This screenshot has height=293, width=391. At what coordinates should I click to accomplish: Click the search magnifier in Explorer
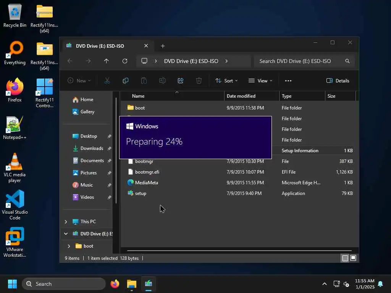click(347, 61)
